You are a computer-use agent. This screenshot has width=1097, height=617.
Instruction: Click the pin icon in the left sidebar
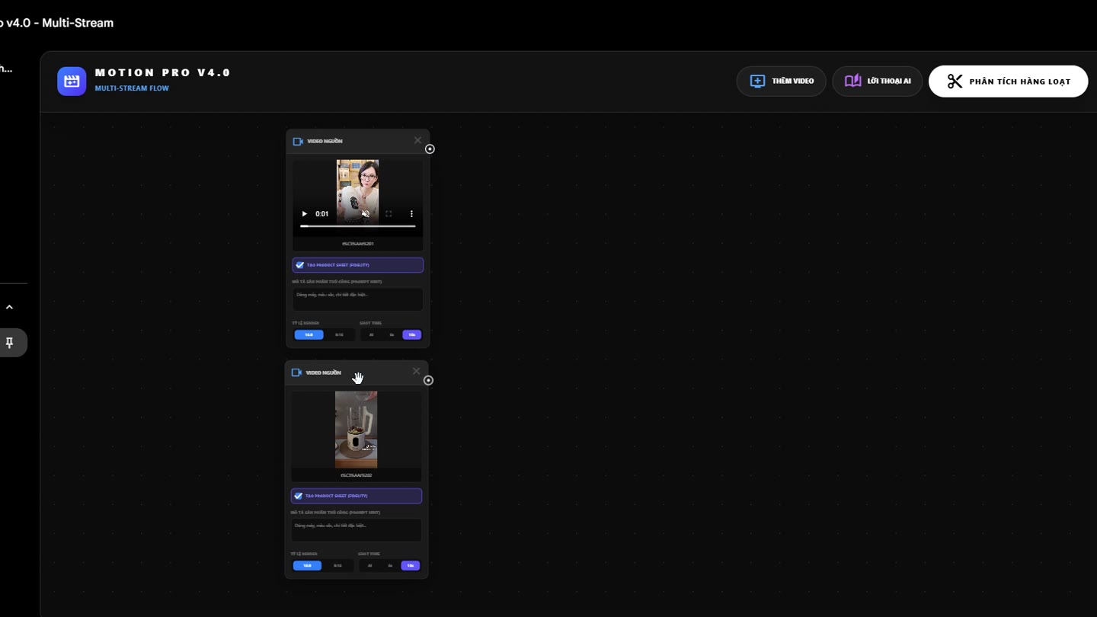click(9, 343)
